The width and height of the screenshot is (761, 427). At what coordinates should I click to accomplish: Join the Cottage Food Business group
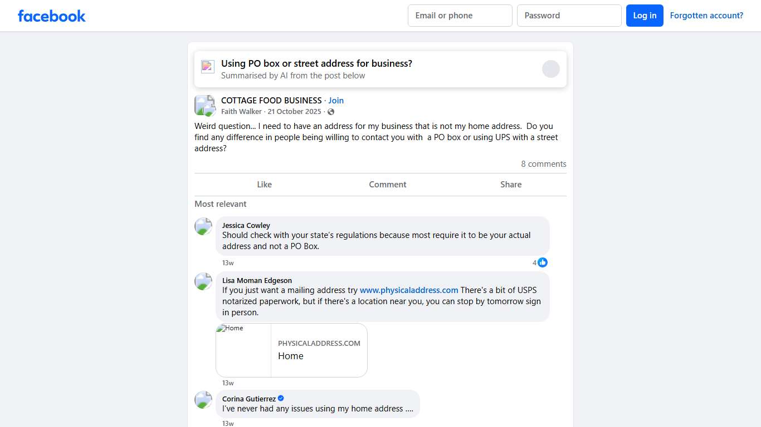(x=336, y=101)
